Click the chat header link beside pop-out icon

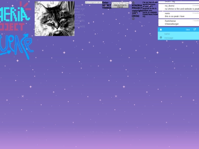[x=188, y=30]
